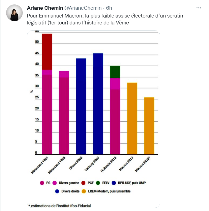Click the @ArianeChemin handle

(83, 8)
